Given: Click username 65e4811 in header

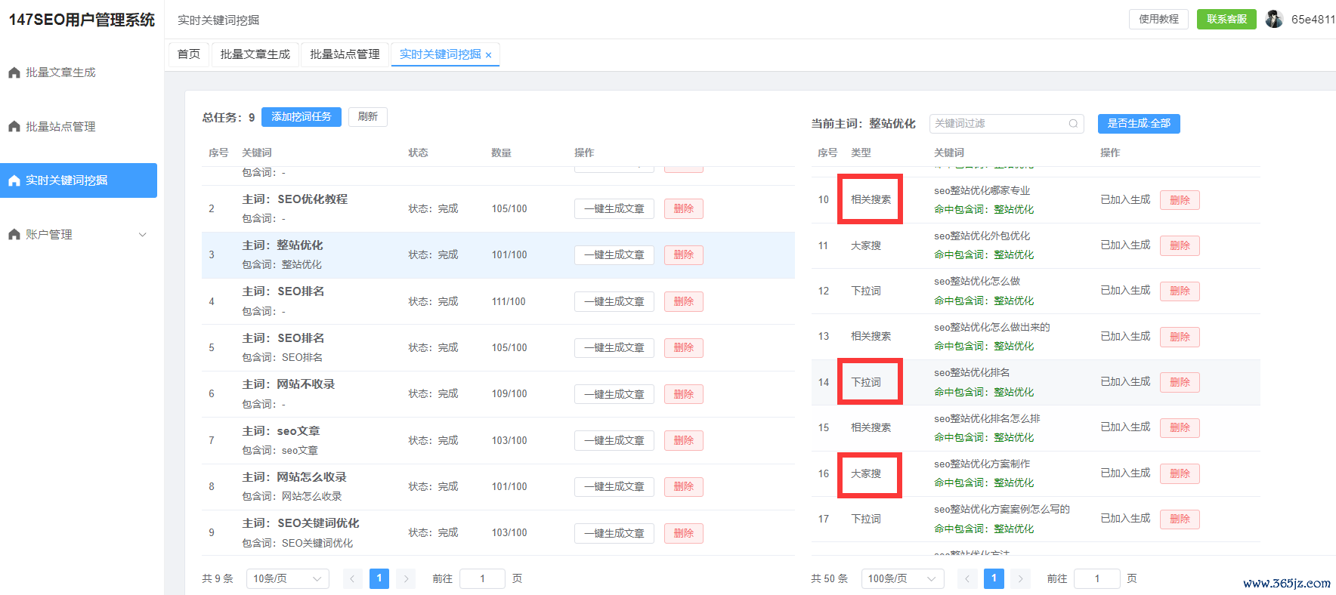Looking at the screenshot, I should [1313, 20].
